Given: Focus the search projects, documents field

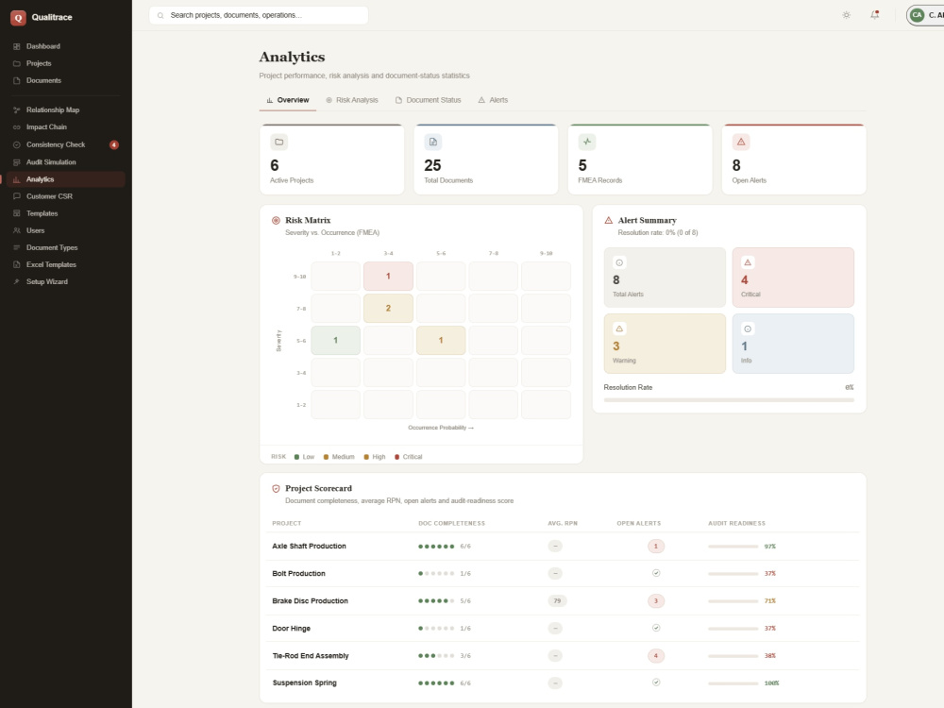Looking at the screenshot, I should [x=259, y=15].
